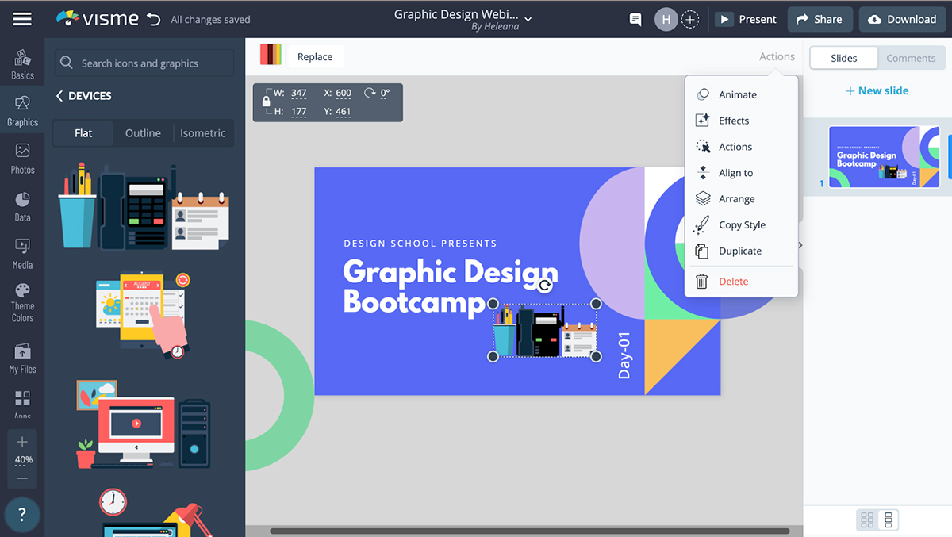Select the Outline style tab

coord(143,133)
